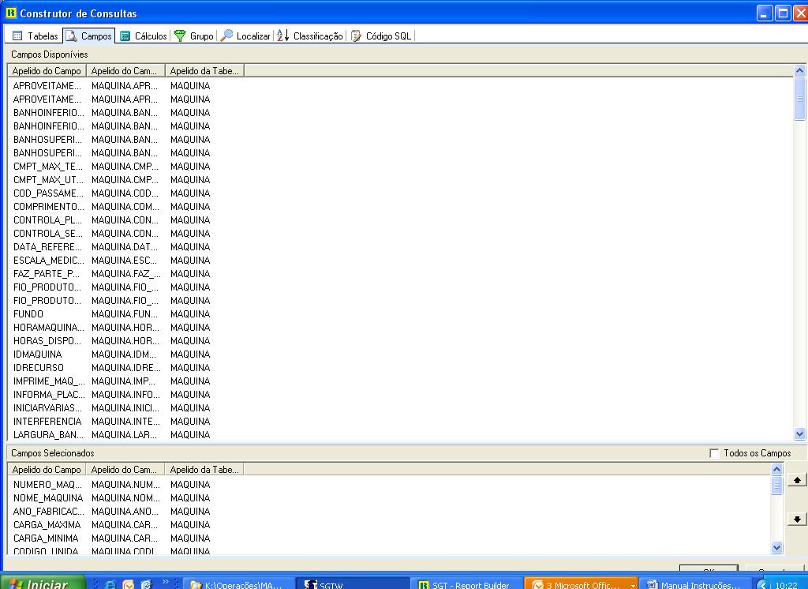Select NOME_MAQUINA in selected fields

click(47, 498)
